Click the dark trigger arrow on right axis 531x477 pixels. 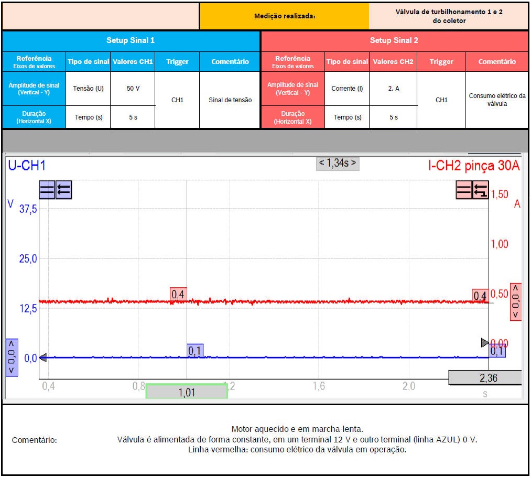click(x=485, y=343)
